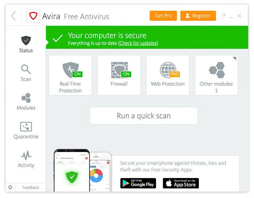254x198 pixels.
Task: Click the Avira red shield logo
Action: pyautogui.click(x=33, y=16)
